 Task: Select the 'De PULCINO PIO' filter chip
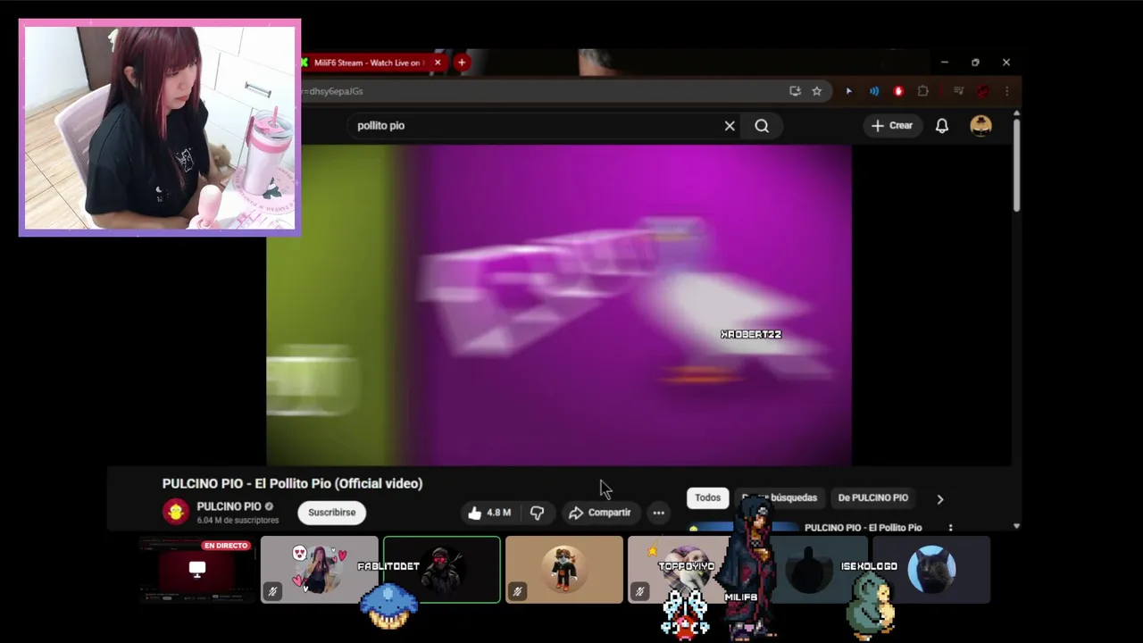(872, 497)
